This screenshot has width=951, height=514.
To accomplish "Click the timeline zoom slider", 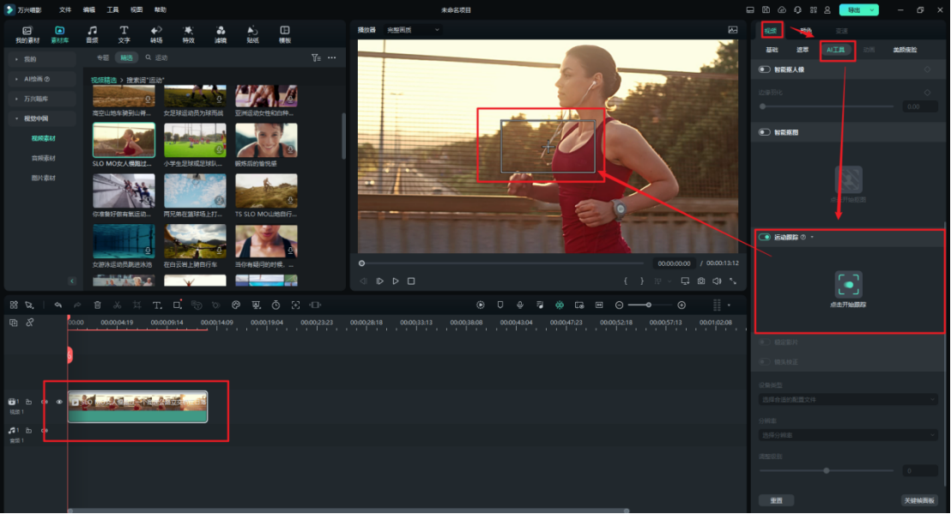I will coord(649,305).
